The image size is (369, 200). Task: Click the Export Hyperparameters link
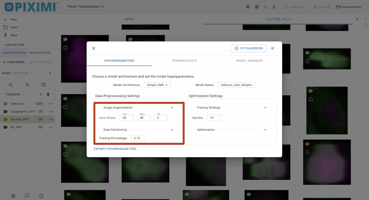click(x=115, y=149)
